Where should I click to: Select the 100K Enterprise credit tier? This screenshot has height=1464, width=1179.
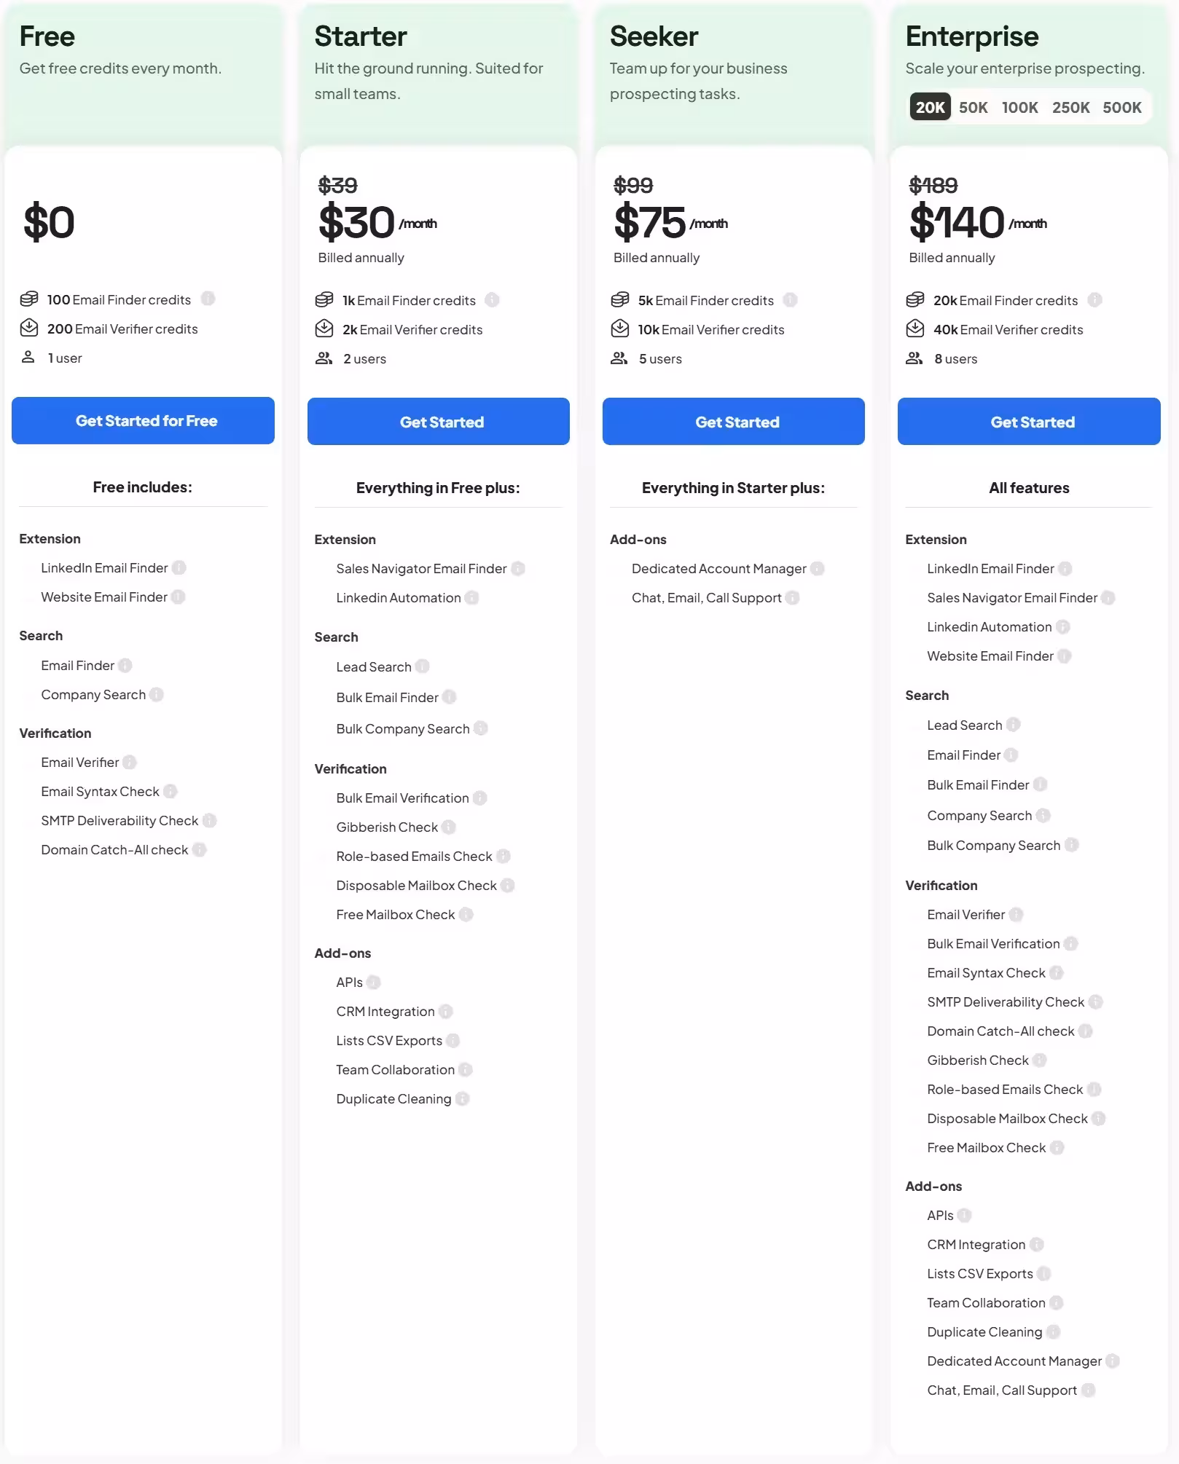point(1019,108)
